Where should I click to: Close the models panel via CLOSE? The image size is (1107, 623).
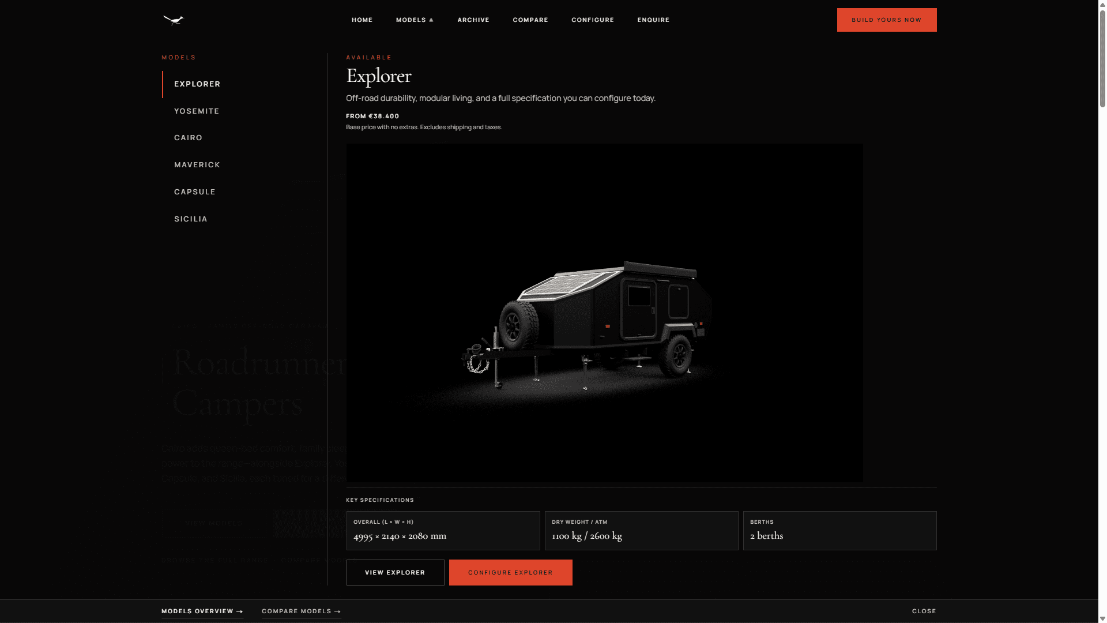pyautogui.click(x=924, y=611)
